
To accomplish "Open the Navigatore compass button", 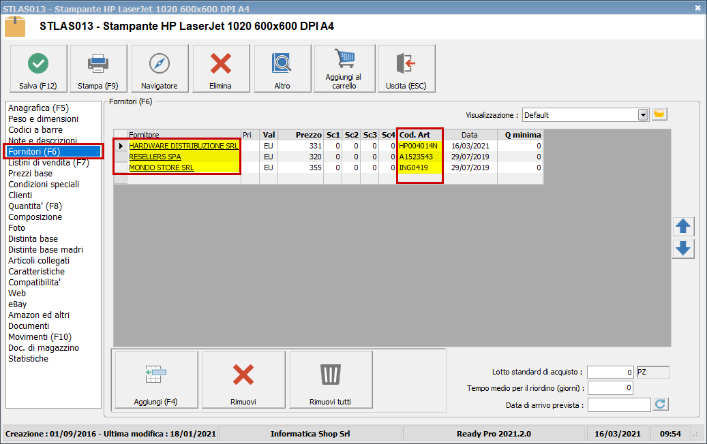I will tap(159, 64).
